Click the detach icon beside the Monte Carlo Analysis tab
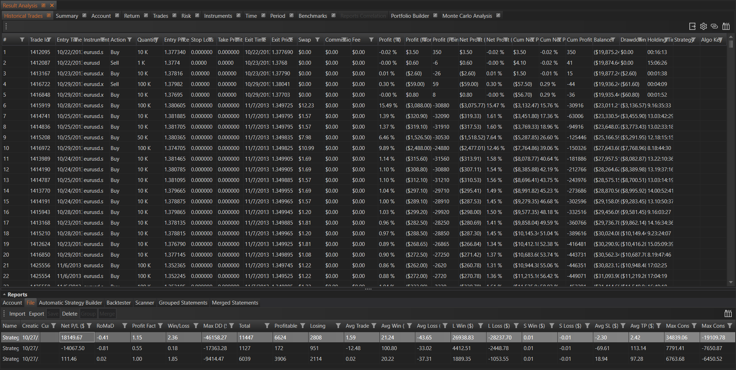Screen dimensions: 736x370 coord(498,16)
